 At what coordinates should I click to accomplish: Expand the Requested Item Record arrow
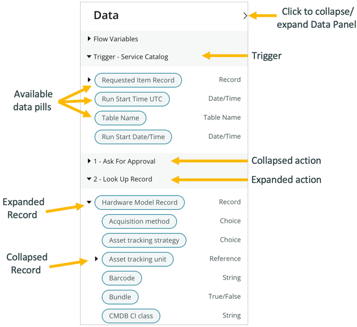point(90,80)
